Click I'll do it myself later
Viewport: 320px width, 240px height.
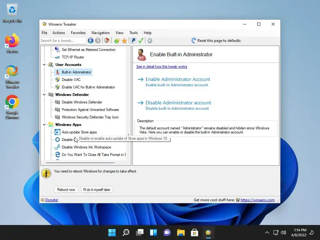point(97,190)
